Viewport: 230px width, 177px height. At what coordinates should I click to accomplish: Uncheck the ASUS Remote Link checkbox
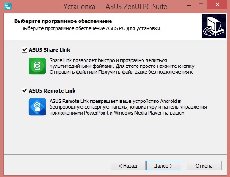pyautogui.click(x=24, y=90)
